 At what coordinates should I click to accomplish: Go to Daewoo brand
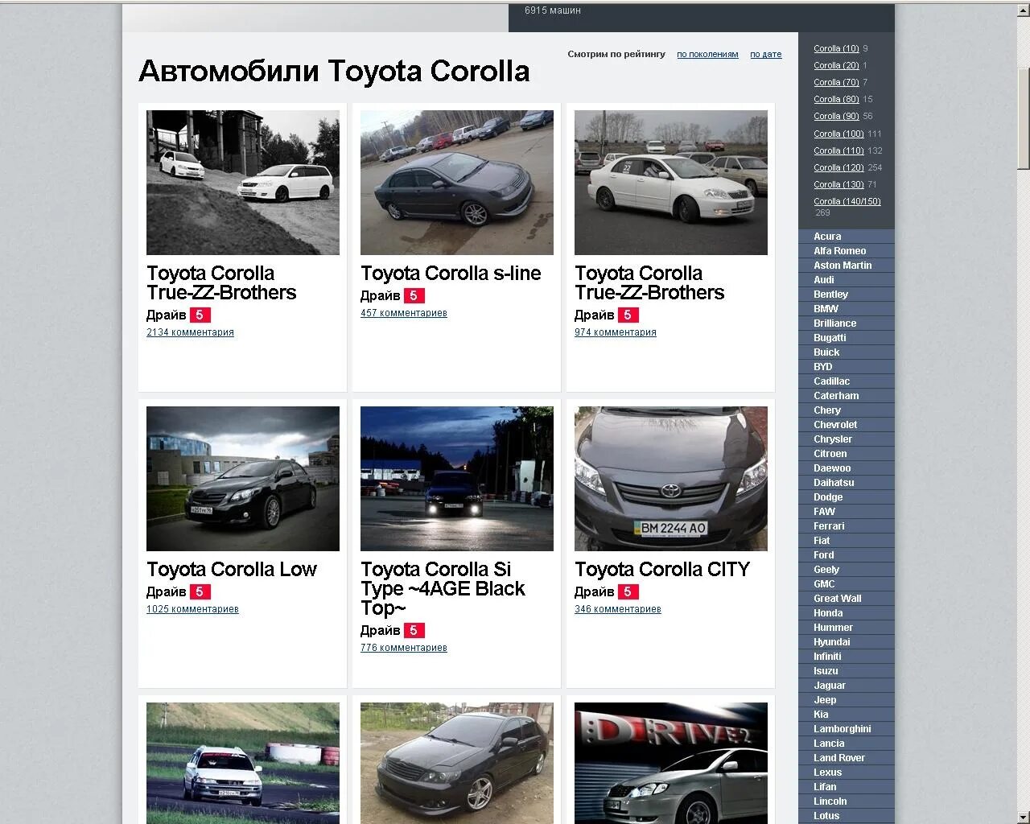click(x=832, y=468)
